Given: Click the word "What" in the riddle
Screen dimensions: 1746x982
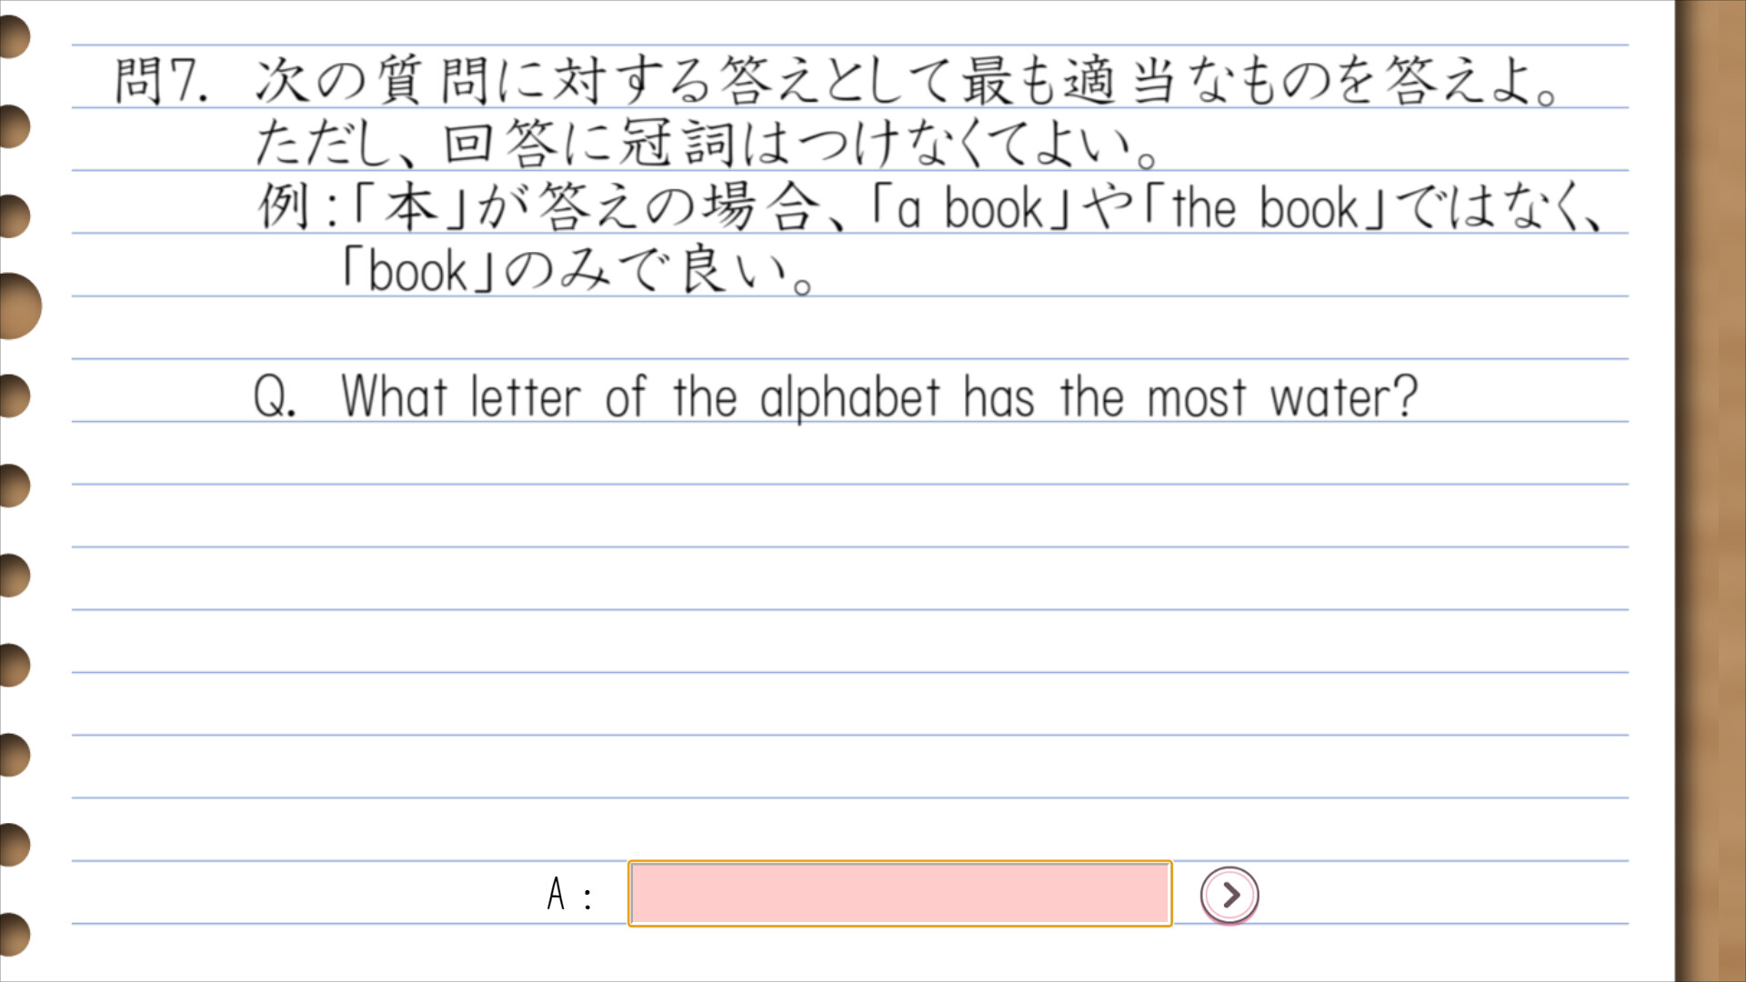Looking at the screenshot, I should pos(394,397).
